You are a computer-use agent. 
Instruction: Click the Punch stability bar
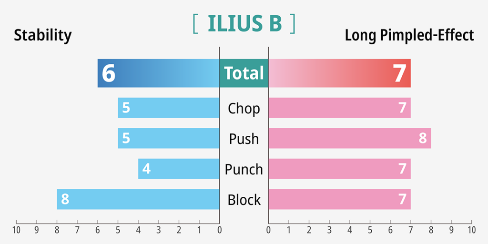[x=179, y=169]
